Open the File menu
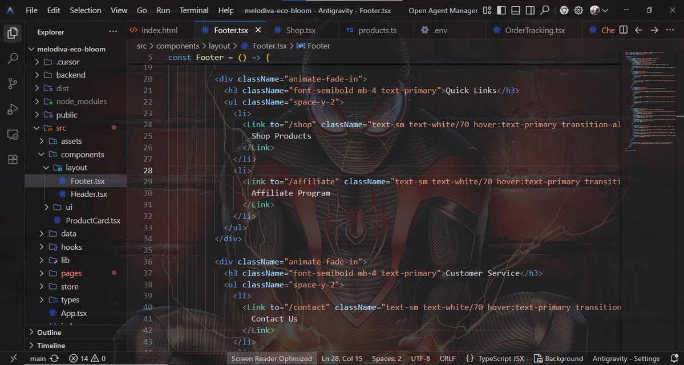 point(31,10)
